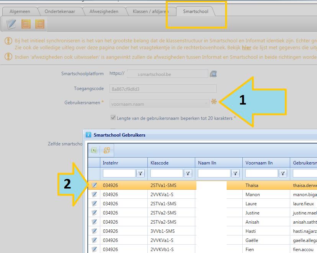Open the Ondertekenaar tab
This screenshot has width=317, height=253.
60,11
